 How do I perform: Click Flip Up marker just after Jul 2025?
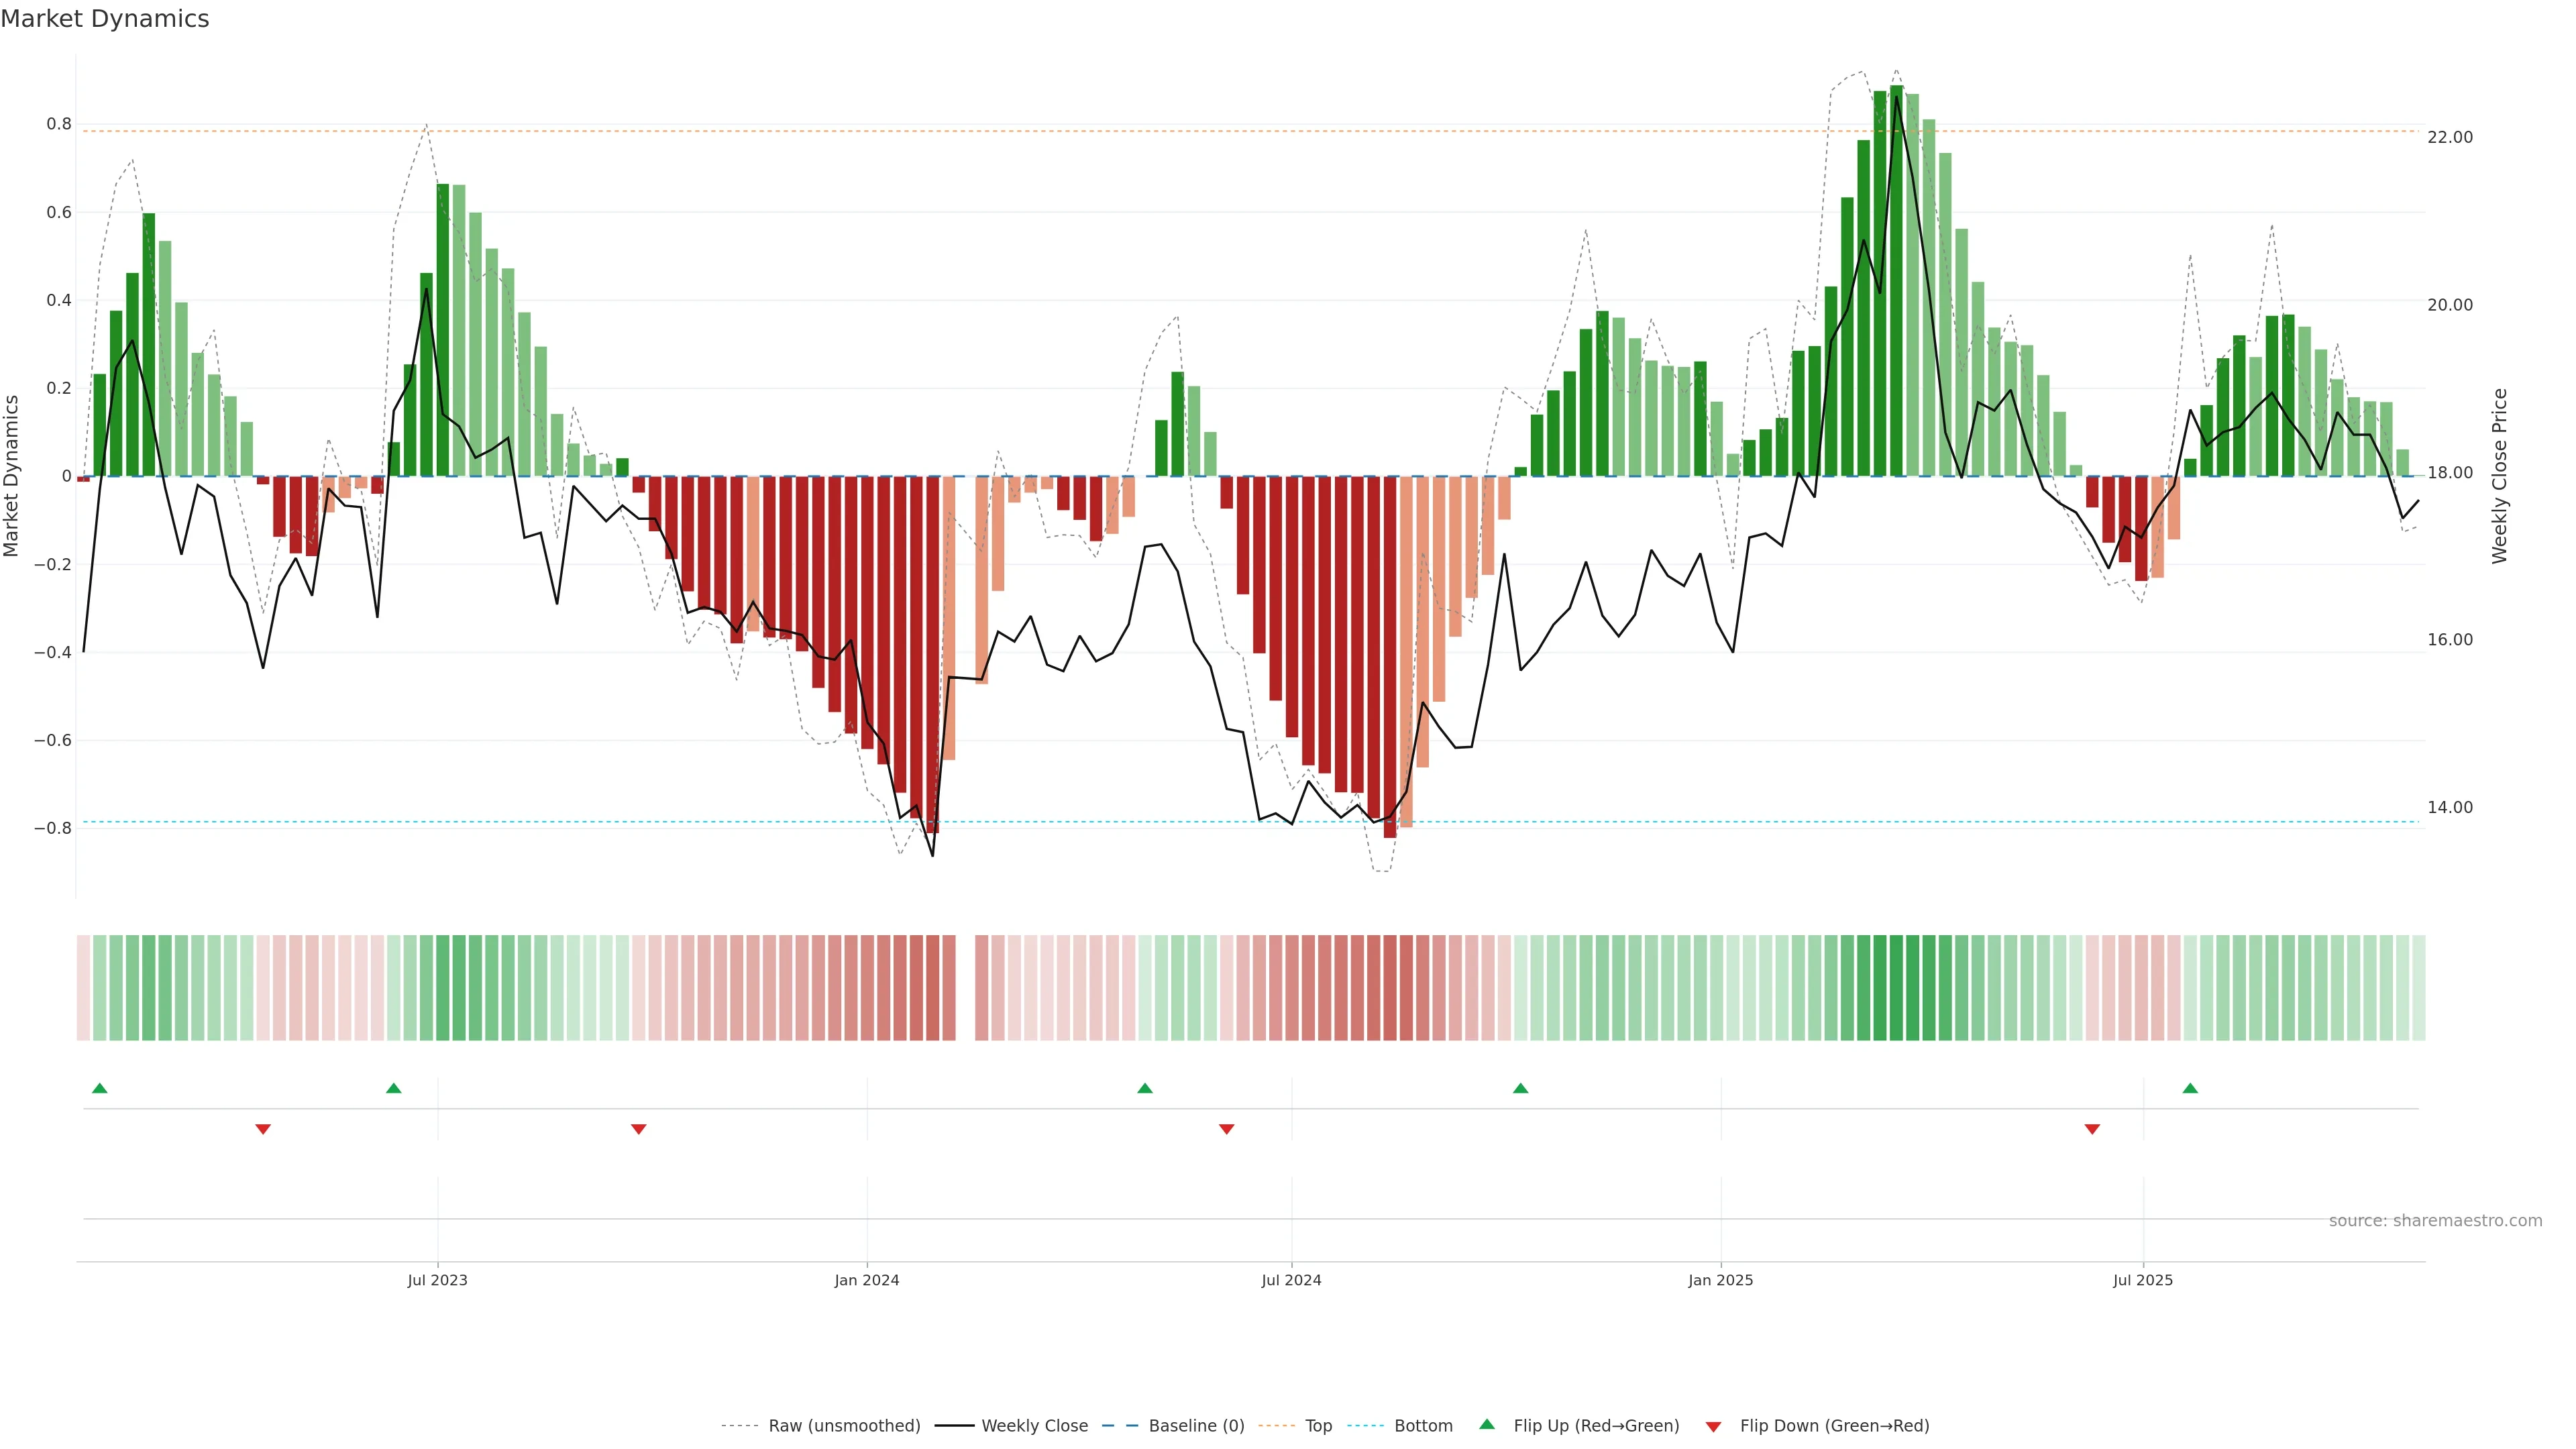(2190, 1088)
